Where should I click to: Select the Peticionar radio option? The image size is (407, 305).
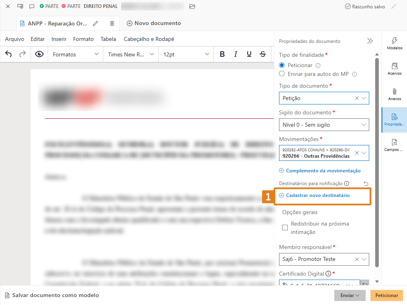click(x=282, y=65)
